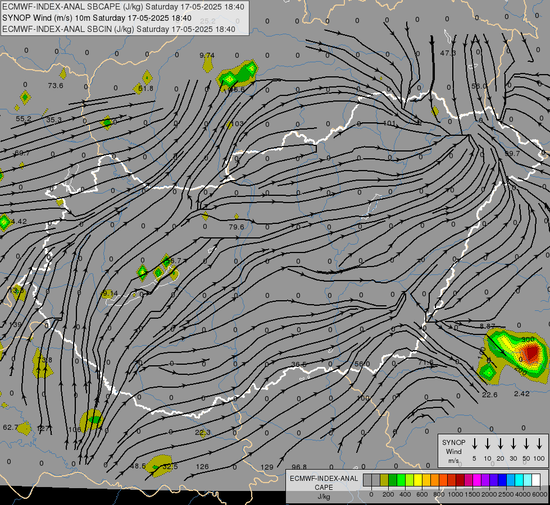Click the map value 96.8
Viewport: 550px width, 505px height.
tap(299, 467)
